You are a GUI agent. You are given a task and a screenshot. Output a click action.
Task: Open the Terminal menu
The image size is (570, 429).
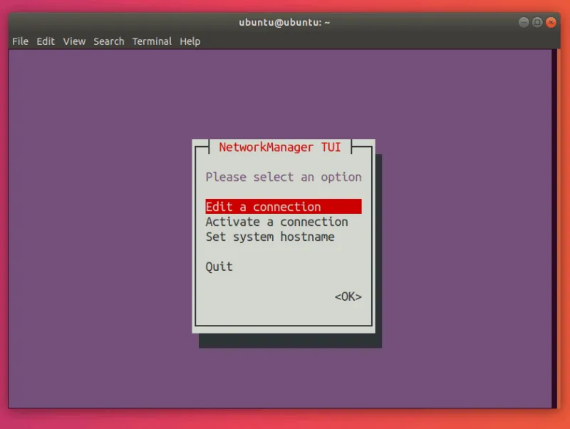click(151, 41)
